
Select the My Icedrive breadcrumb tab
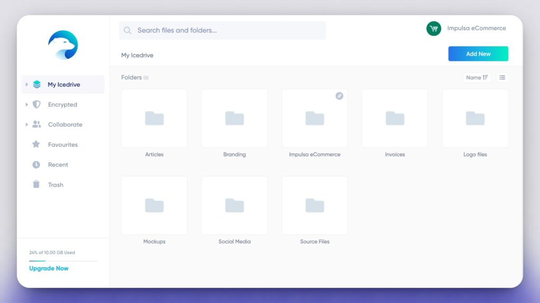coord(137,55)
